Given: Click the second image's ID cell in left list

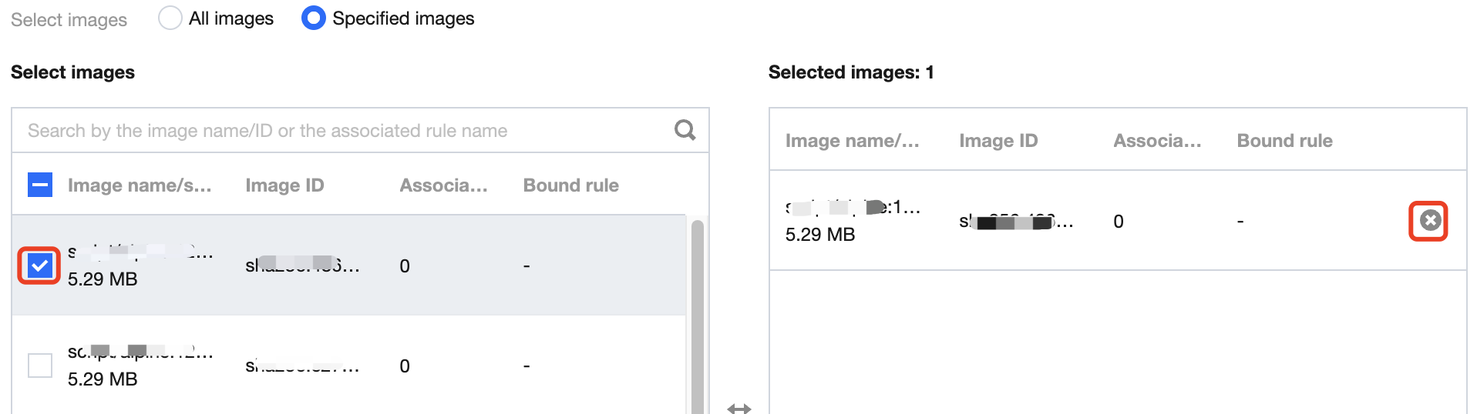Looking at the screenshot, I should (302, 366).
